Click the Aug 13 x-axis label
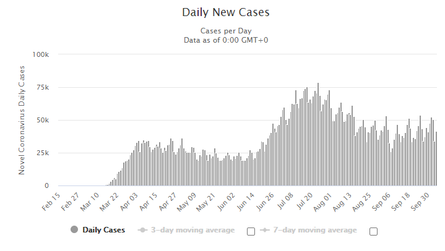Screen dimensions: 445x251 [342, 202]
